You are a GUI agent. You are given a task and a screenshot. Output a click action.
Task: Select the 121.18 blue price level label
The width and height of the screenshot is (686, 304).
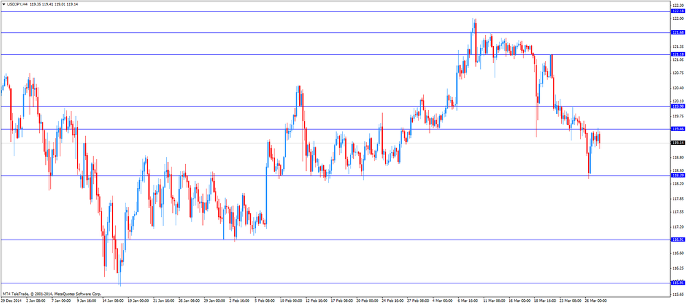pos(678,54)
